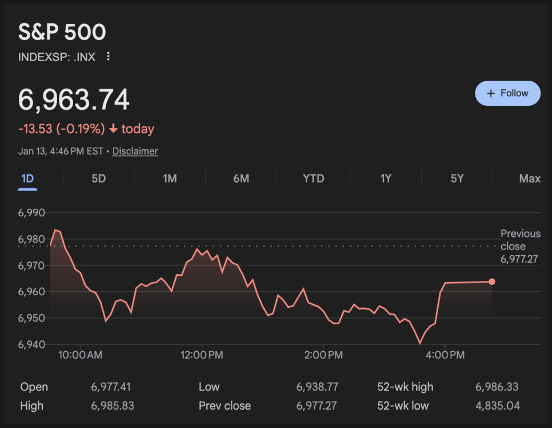View the 1Y chart range
The image size is (552, 428).
click(x=386, y=179)
